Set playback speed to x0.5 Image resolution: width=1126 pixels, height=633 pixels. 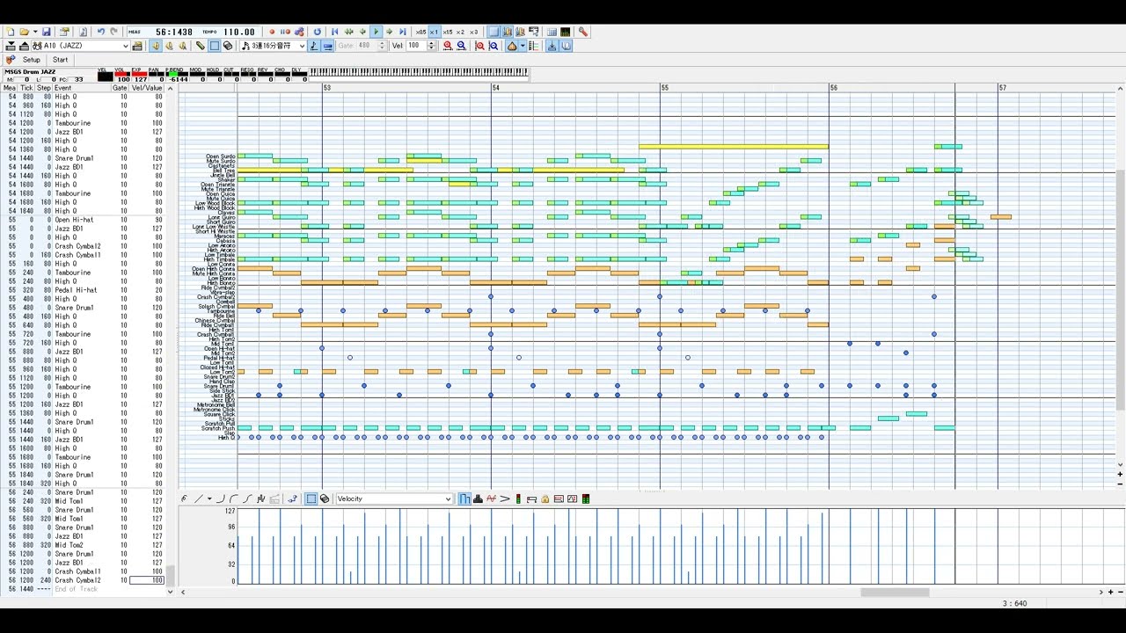point(420,32)
